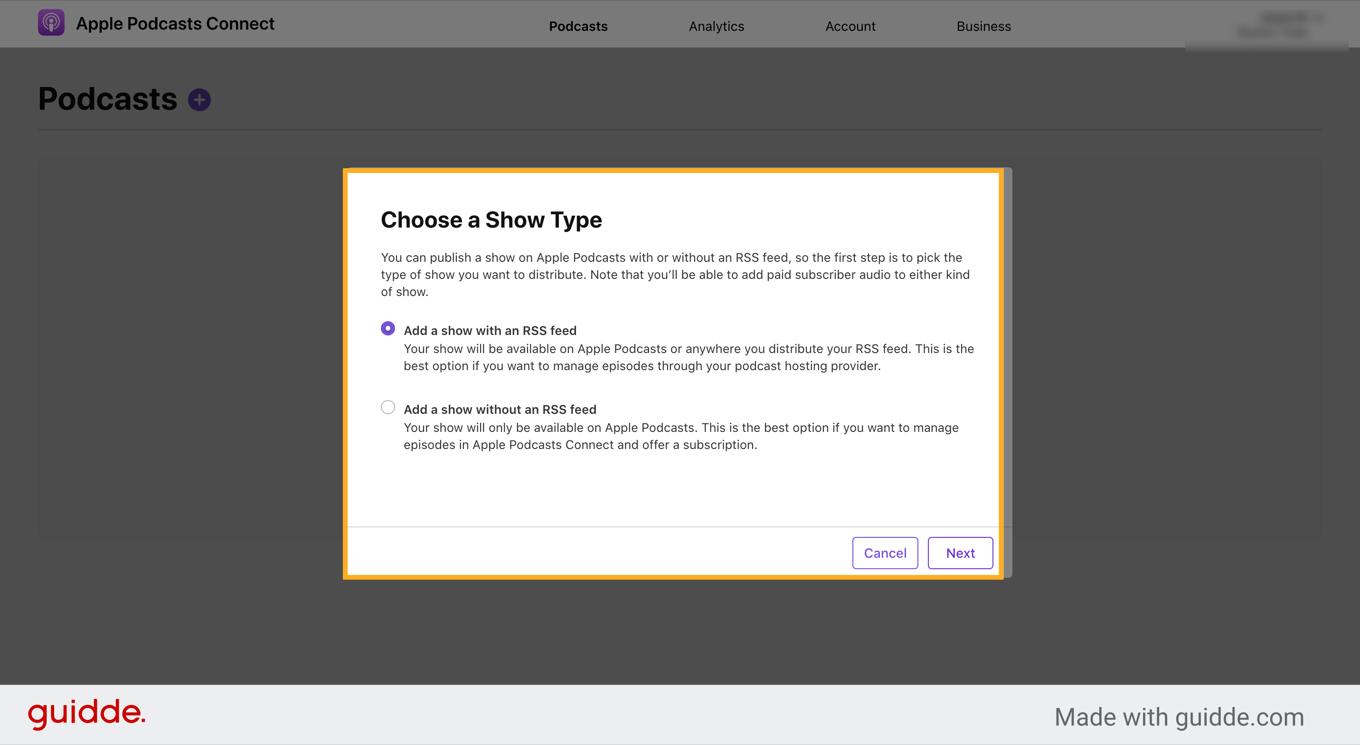
Task: Select the Add a show without RSS feed option
Action: [388, 407]
